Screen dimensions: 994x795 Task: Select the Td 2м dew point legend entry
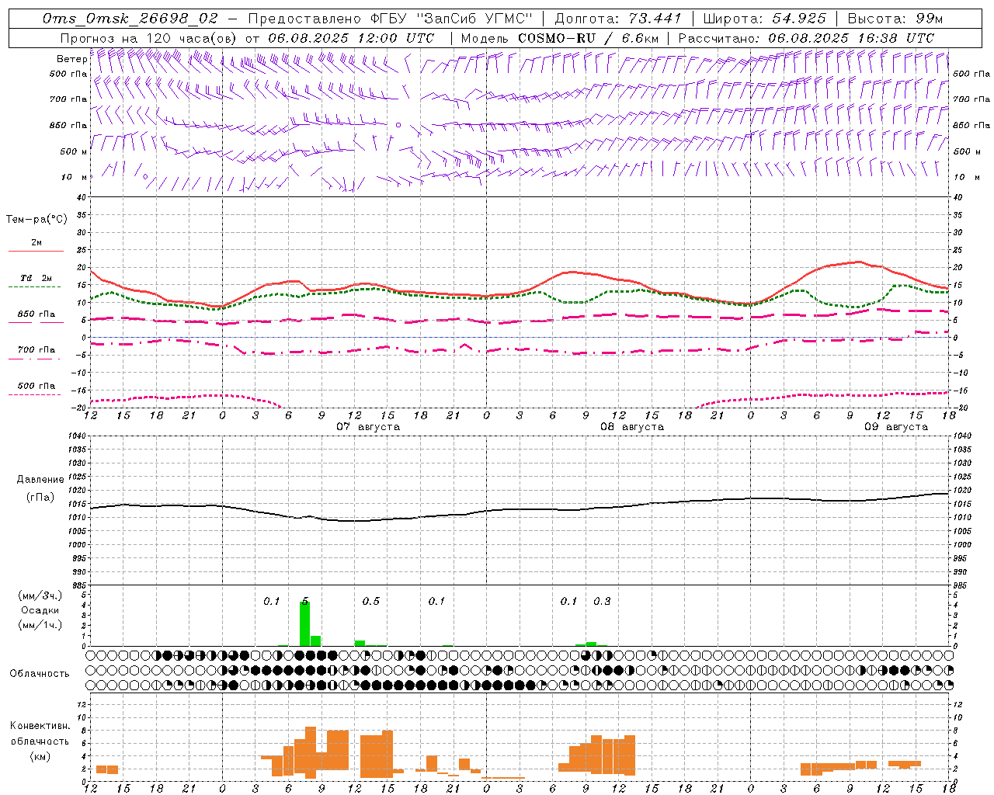coord(36,278)
